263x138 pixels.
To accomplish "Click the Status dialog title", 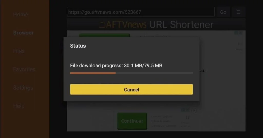I will (x=78, y=46).
